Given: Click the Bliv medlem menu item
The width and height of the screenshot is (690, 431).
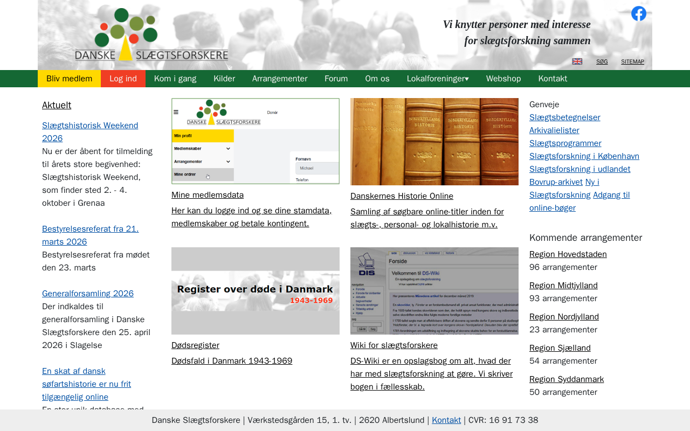Looking at the screenshot, I should pos(69,79).
